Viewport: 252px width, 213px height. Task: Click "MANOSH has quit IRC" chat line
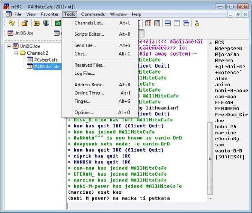pyautogui.click(x=99, y=162)
